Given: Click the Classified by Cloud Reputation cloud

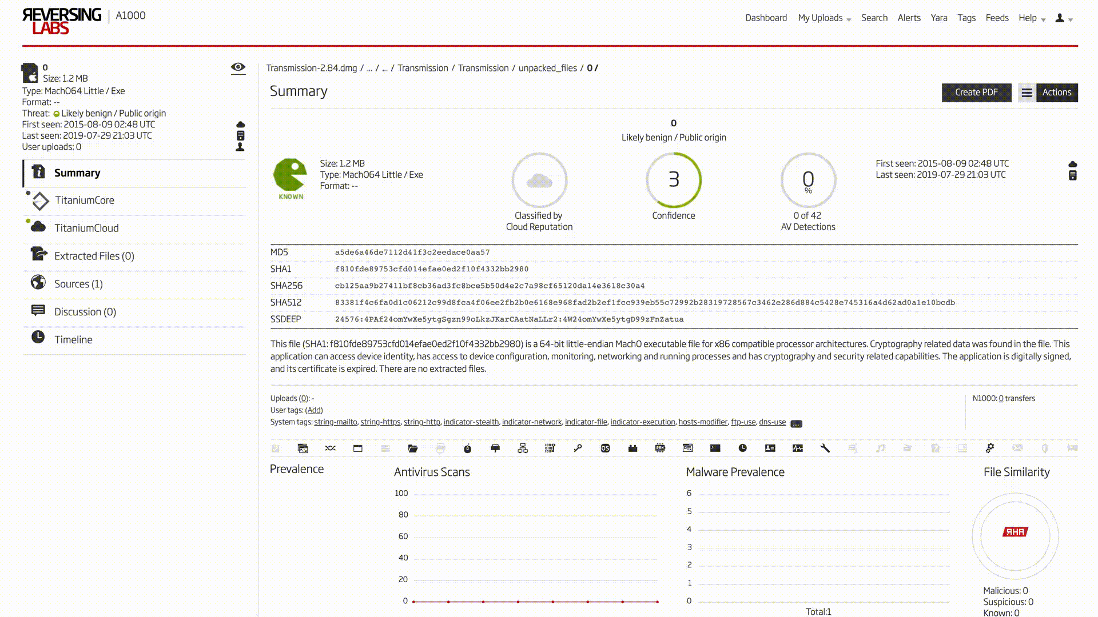Looking at the screenshot, I should [x=539, y=180].
